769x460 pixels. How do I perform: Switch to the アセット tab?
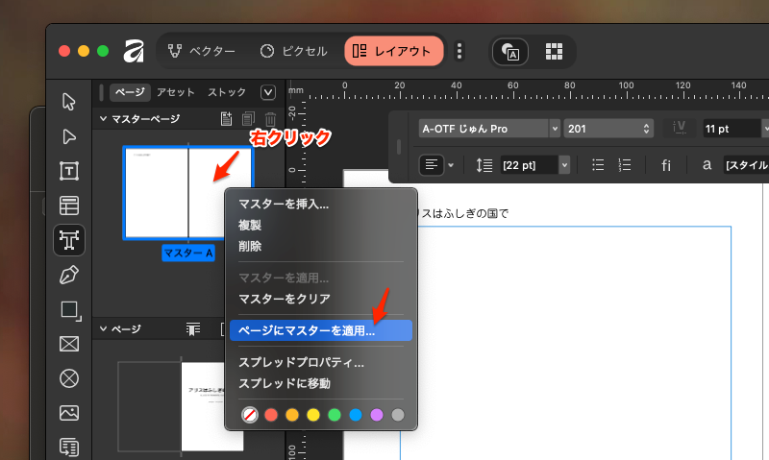click(175, 92)
